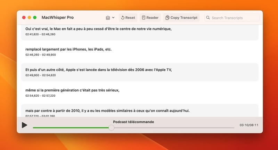
Task: Select segment "Et puis d'un autre côté"
Action: pyautogui.click(x=140, y=72)
